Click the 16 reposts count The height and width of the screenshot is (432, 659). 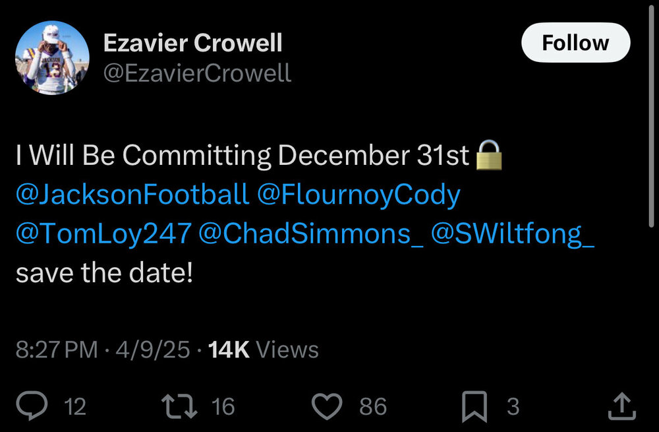[223, 407]
